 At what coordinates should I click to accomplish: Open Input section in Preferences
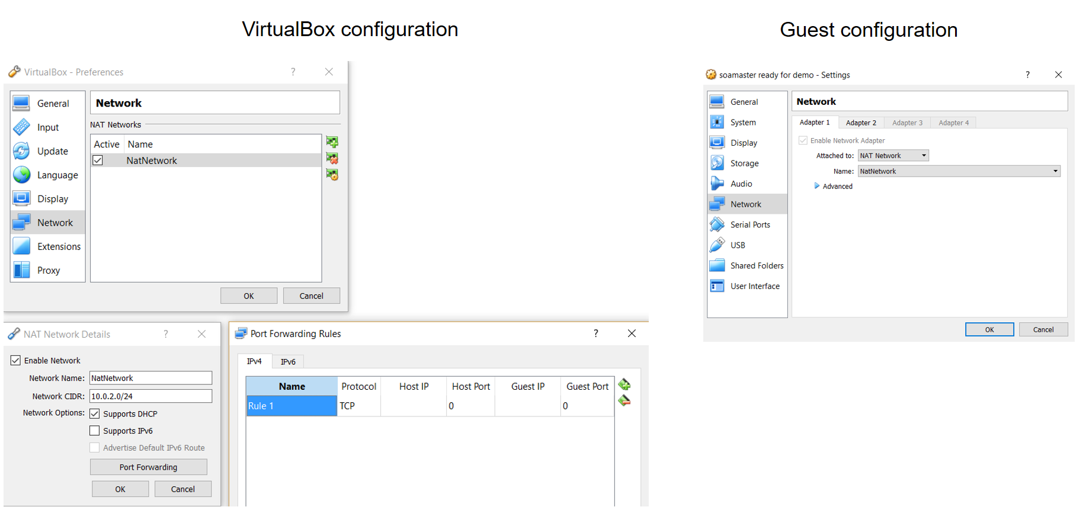coord(48,127)
